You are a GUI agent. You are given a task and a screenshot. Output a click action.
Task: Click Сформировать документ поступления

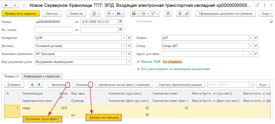click(226, 13)
